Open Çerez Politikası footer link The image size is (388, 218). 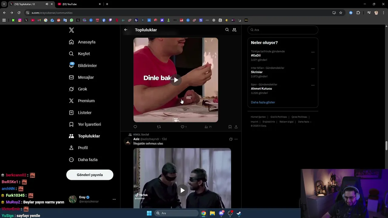[299, 117]
